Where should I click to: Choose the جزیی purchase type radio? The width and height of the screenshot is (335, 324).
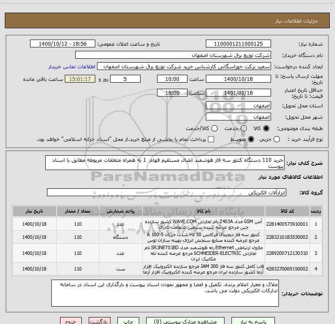pyautogui.click(x=277, y=139)
